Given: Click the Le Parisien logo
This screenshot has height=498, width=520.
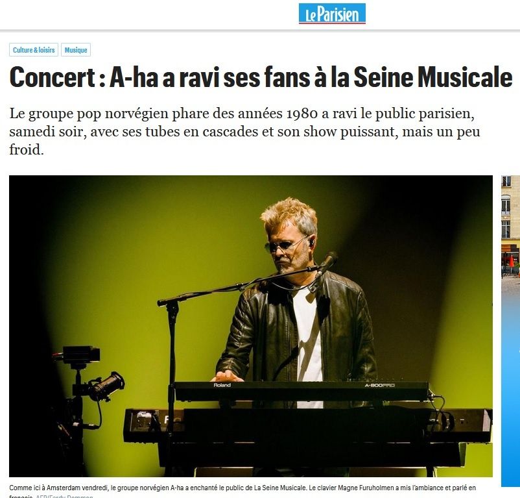Looking at the screenshot, I should pyautogui.click(x=332, y=14).
